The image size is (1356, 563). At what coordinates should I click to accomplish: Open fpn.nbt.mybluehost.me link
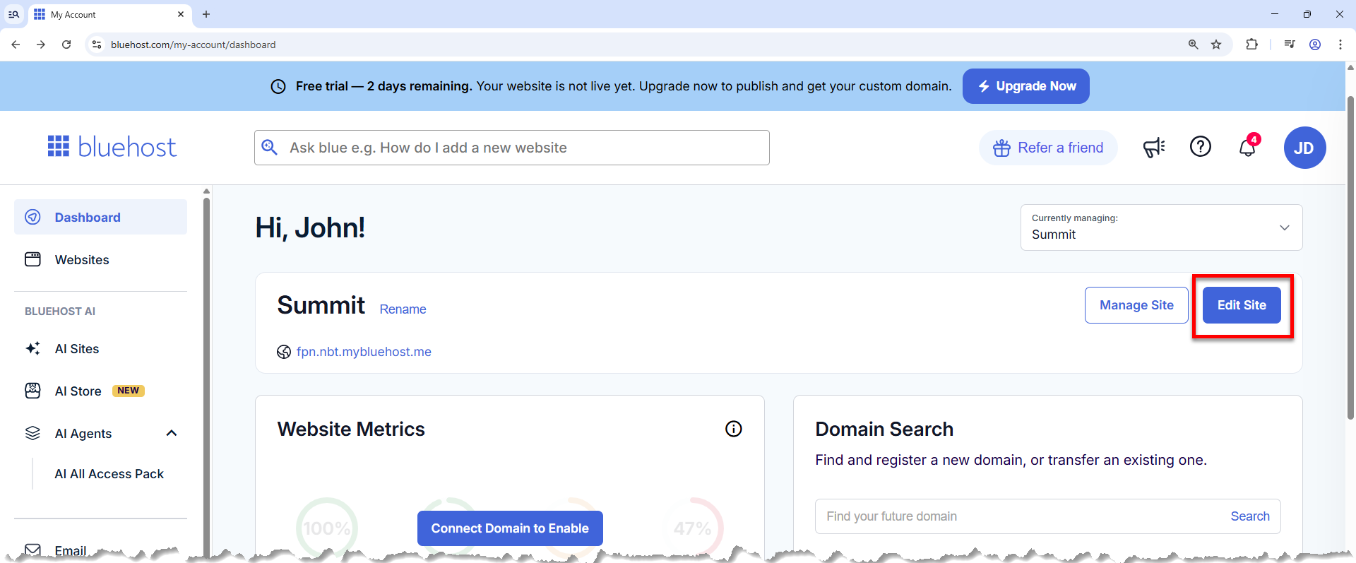click(364, 352)
